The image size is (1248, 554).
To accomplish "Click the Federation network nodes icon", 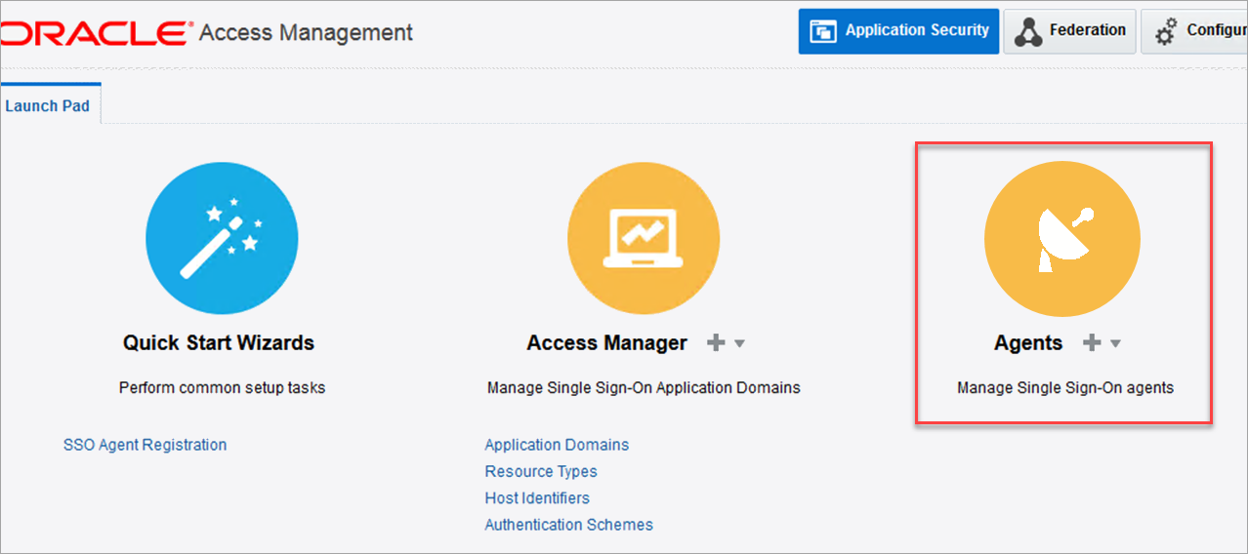I will click(x=1028, y=31).
